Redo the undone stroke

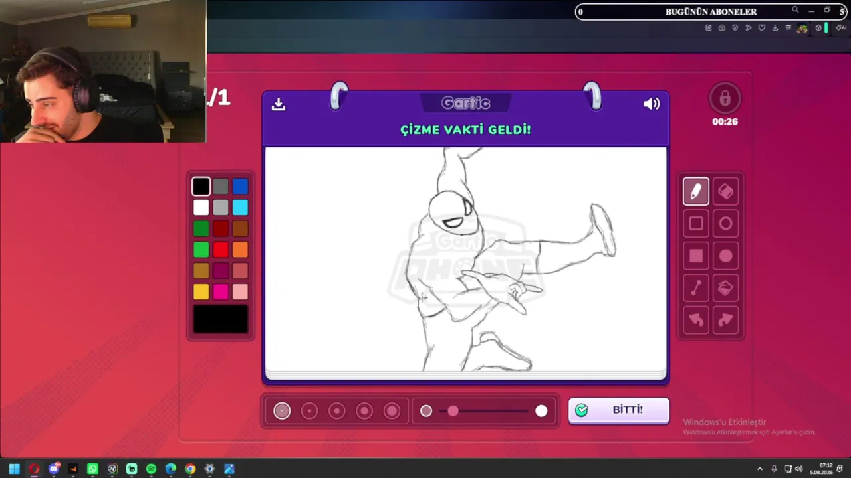point(725,320)
